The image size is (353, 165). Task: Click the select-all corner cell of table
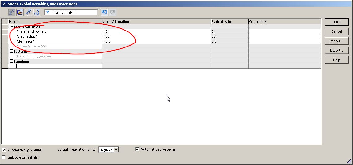(x=5, y=22)
